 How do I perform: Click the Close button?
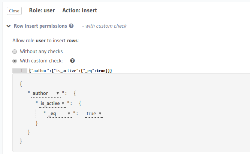(x=14, y=11)
